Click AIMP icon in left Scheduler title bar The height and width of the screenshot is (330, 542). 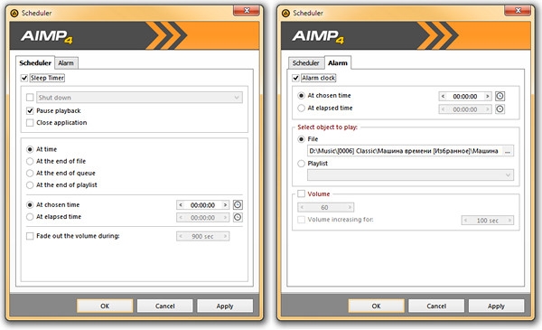click(x=14, y=14)
